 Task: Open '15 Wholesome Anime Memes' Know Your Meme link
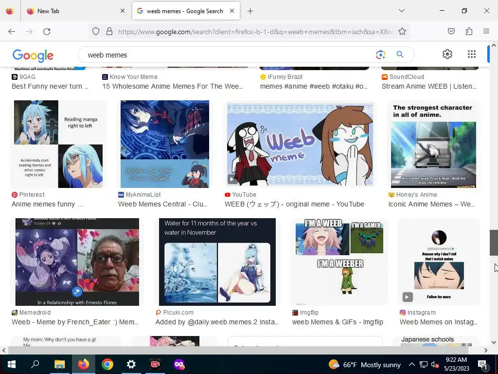(173, 86)
